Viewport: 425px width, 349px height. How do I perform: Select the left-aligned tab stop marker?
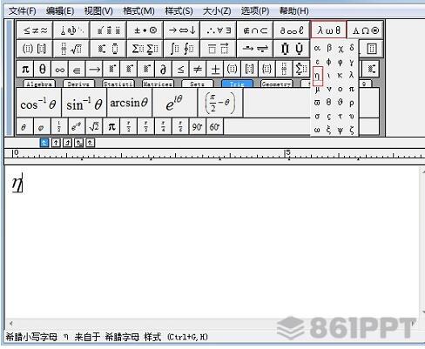(44, 143)
